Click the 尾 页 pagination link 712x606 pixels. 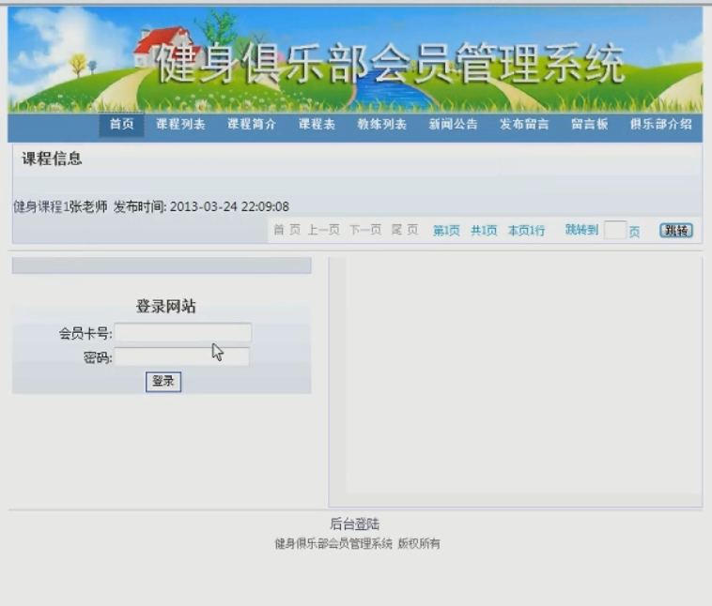(x=405, y=230)
